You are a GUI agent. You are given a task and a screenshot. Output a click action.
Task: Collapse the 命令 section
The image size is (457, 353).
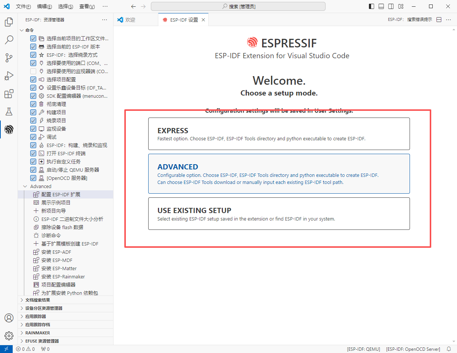(x=65, y=30)
